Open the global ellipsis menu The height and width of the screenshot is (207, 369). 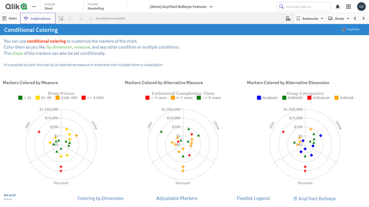click(34, 6)
